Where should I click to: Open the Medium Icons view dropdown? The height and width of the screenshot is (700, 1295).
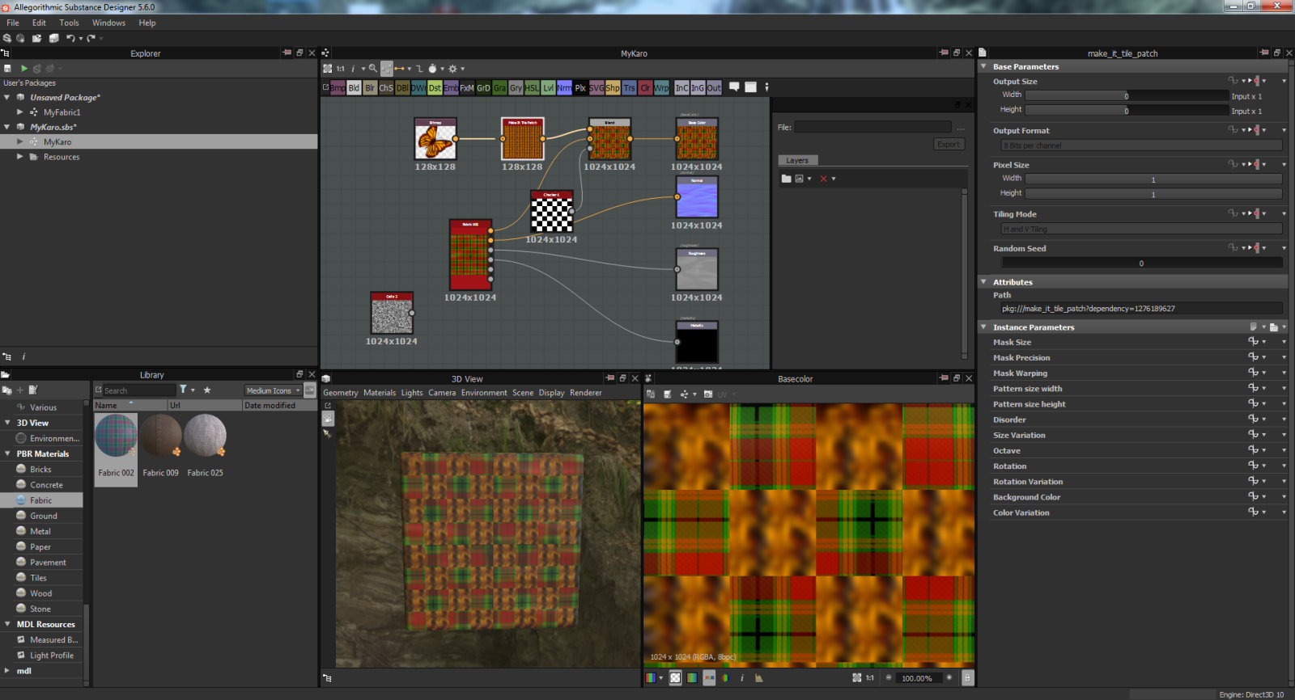point(273,390)
